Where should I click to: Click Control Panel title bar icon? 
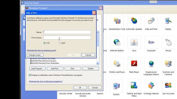pos(23,3)
